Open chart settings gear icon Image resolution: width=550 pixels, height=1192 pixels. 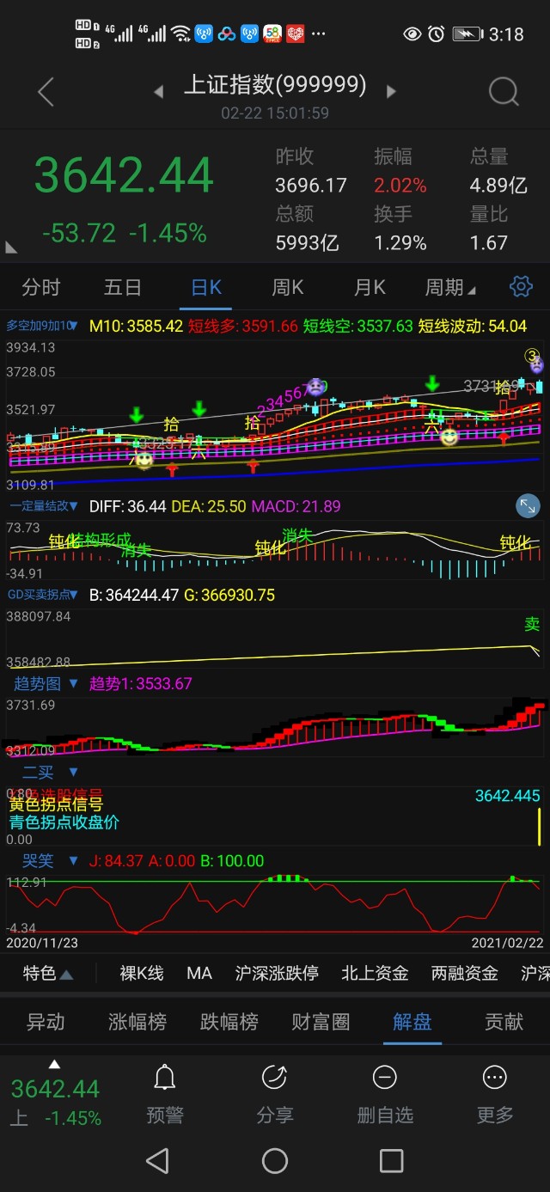521,287
